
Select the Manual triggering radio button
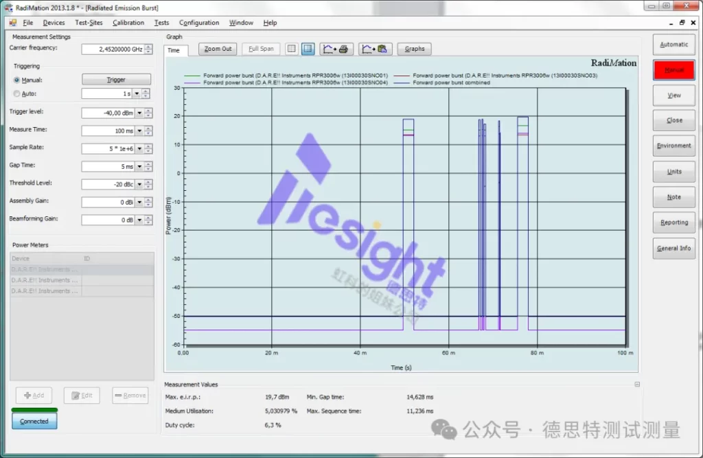[x=17, y=80]
